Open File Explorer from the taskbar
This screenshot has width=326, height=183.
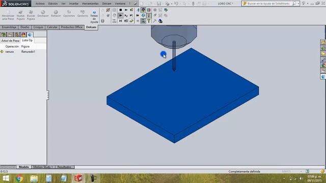click(34, 178)
